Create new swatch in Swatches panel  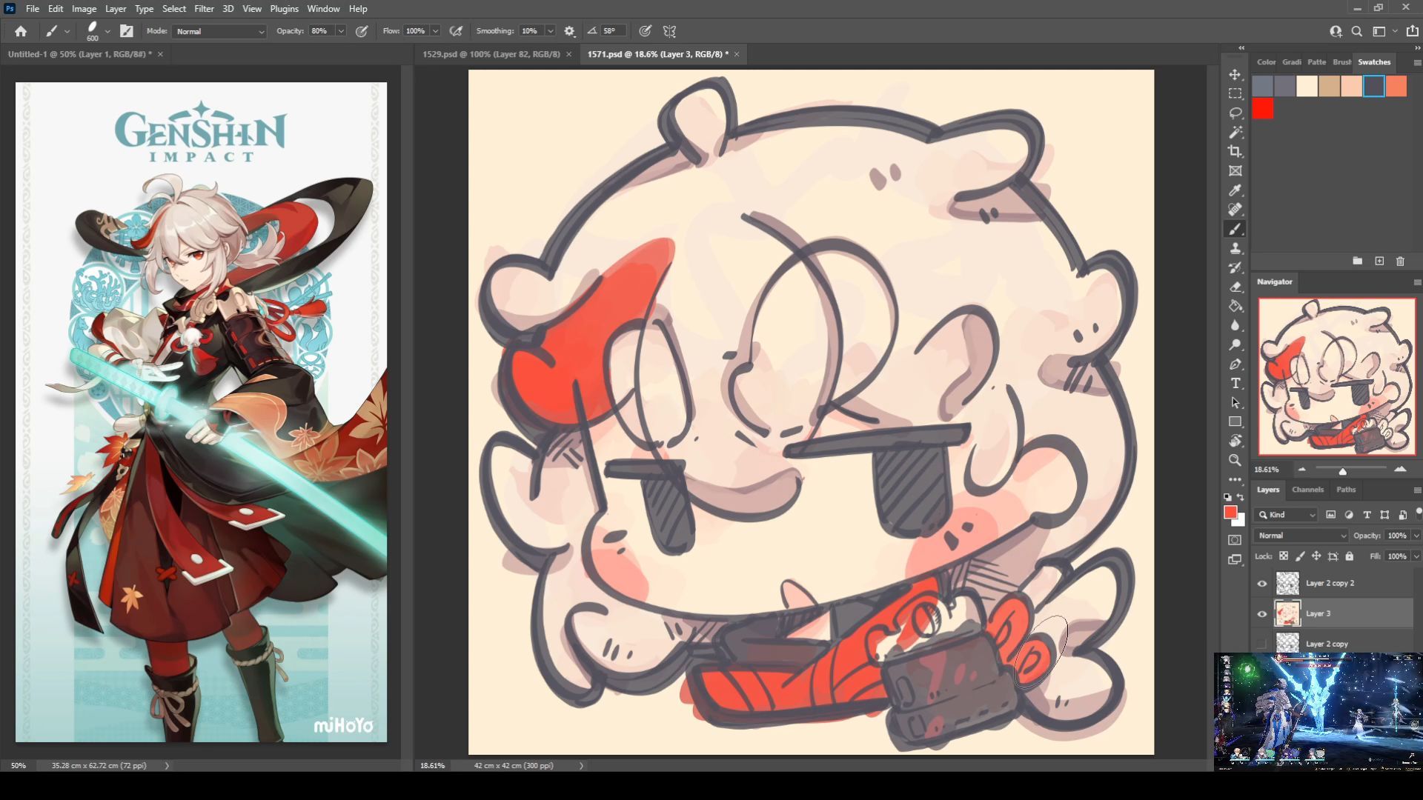pos(1379,261)
